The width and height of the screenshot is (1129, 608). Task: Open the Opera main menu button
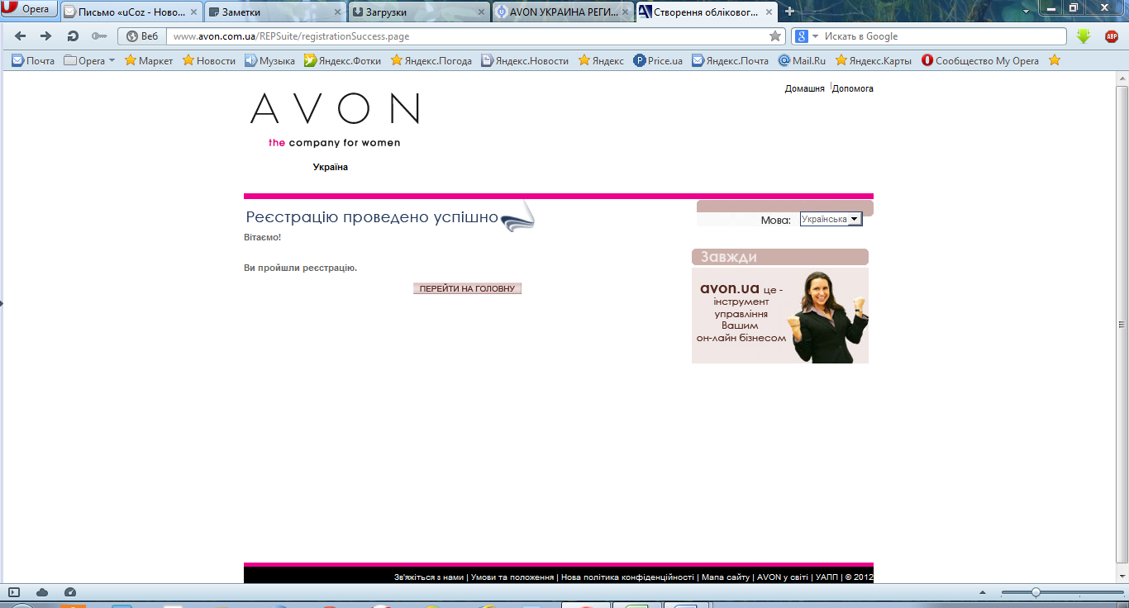29,10
